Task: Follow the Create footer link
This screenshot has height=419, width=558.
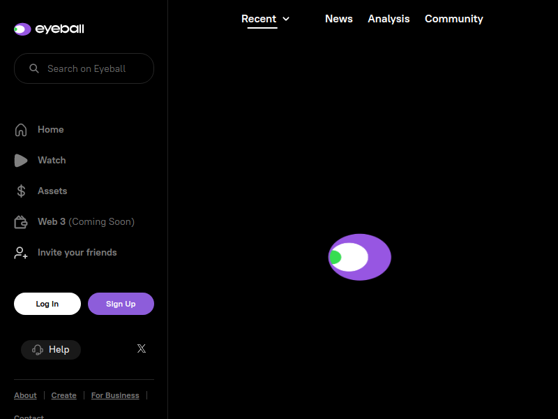Action: 63,395
